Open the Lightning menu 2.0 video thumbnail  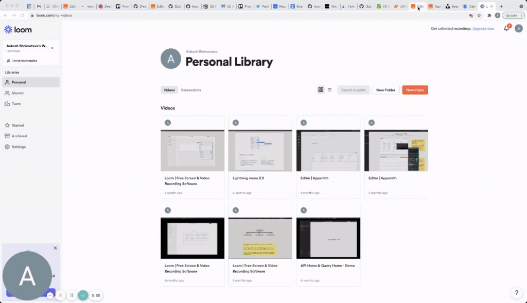[x=260, y=150]
